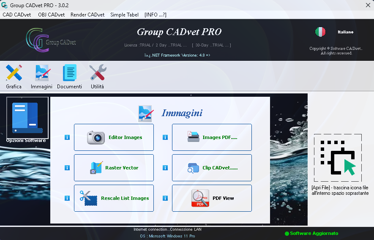Click info icon beside Clip CADvet
Viewport: 374px width, 240px height.
165,168
